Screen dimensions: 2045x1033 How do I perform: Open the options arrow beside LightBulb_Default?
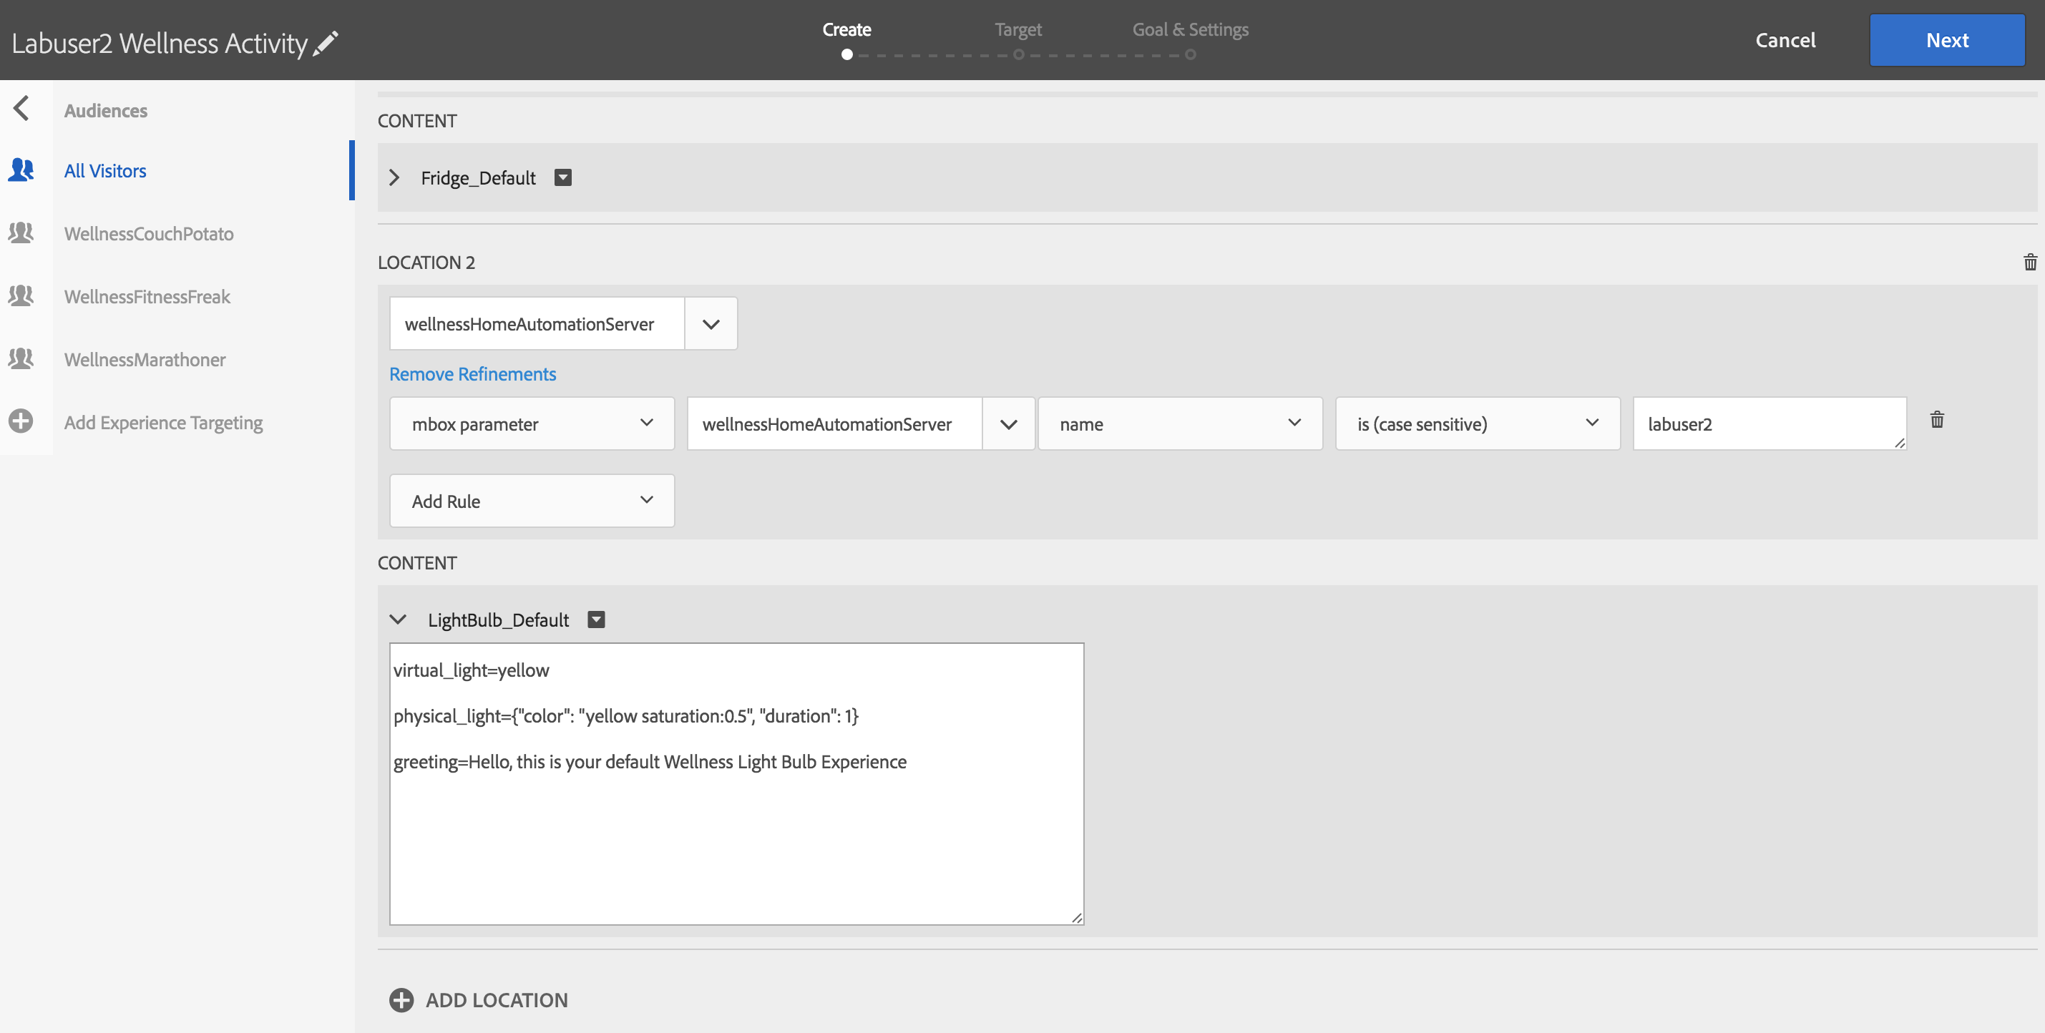click(596, 620)
